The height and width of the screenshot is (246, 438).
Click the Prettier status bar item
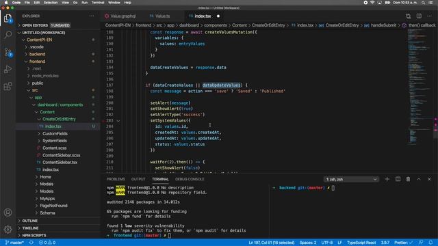click(403, 243)
